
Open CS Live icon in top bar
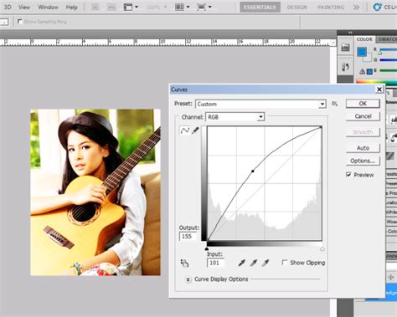377,7
